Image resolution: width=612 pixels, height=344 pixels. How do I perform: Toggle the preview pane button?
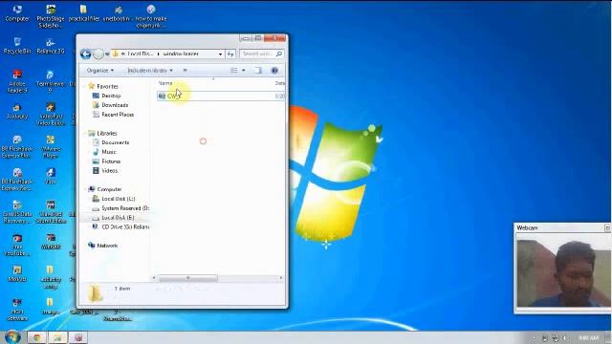(258, 71)
